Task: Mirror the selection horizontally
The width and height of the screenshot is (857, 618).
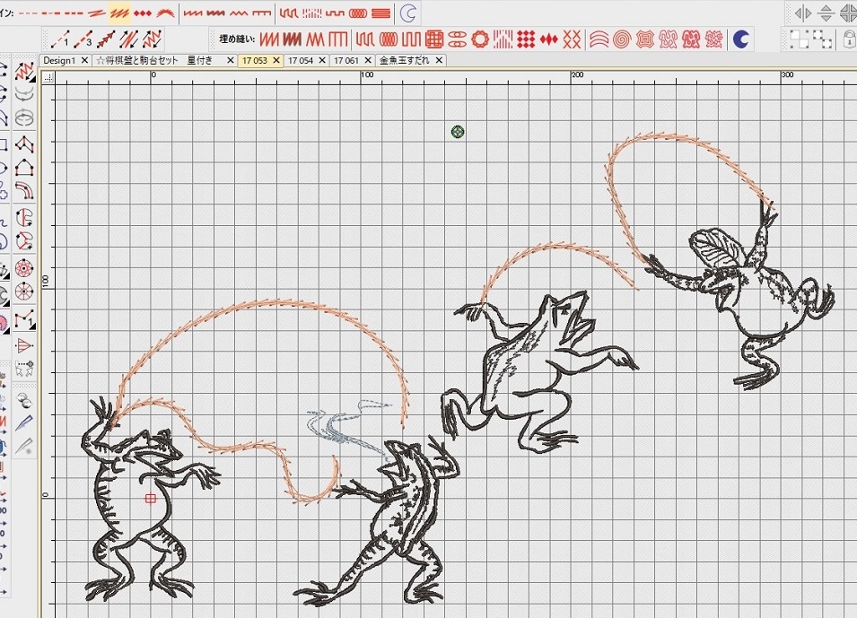Action: [x=803, y=13]
